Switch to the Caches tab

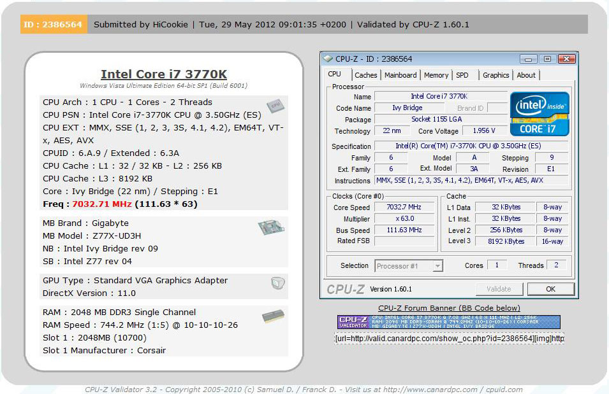366,75
